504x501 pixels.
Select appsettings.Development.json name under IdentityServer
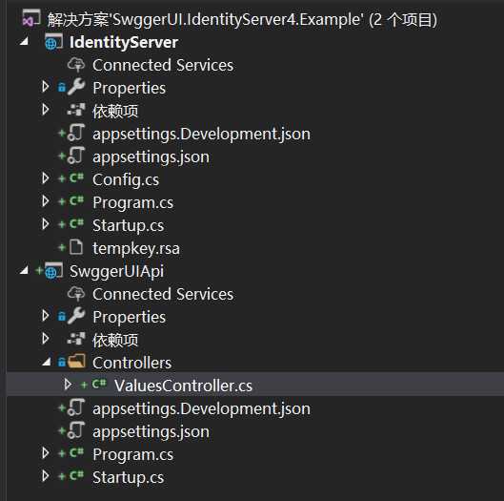coord(202,135)
